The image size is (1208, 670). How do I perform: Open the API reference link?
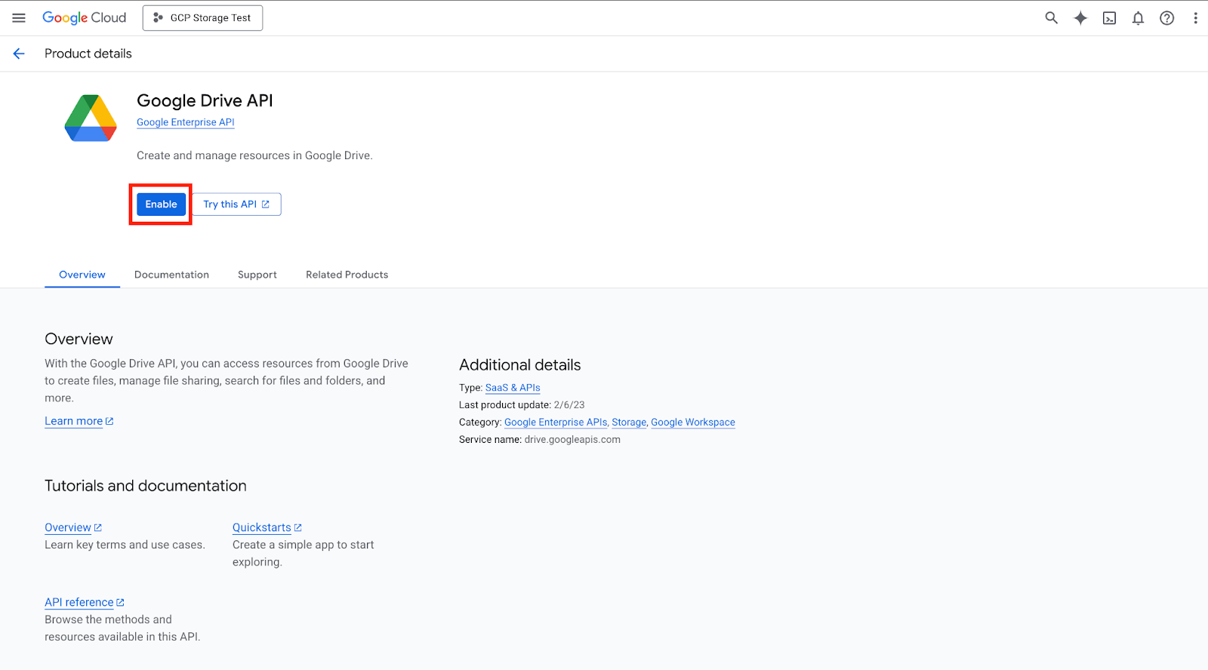point(79,602)
